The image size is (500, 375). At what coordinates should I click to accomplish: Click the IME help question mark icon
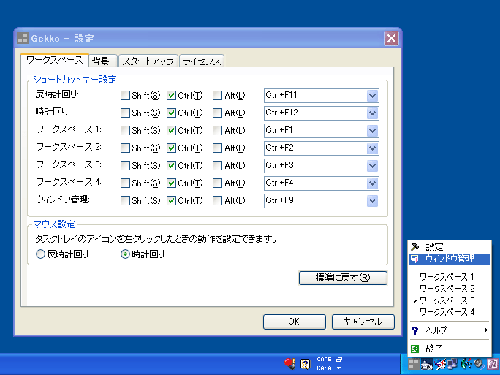point(305,364)
